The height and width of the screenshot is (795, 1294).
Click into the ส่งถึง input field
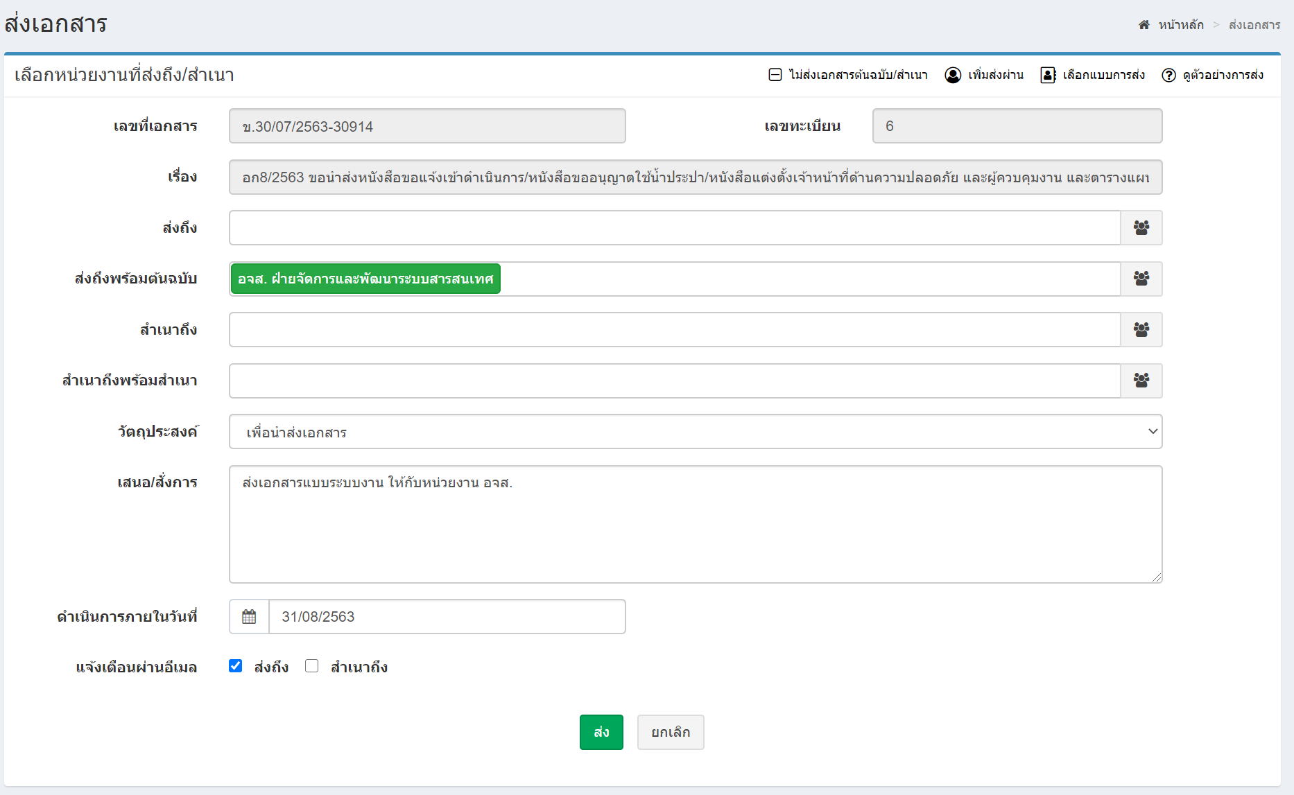[x=674, y=228]
